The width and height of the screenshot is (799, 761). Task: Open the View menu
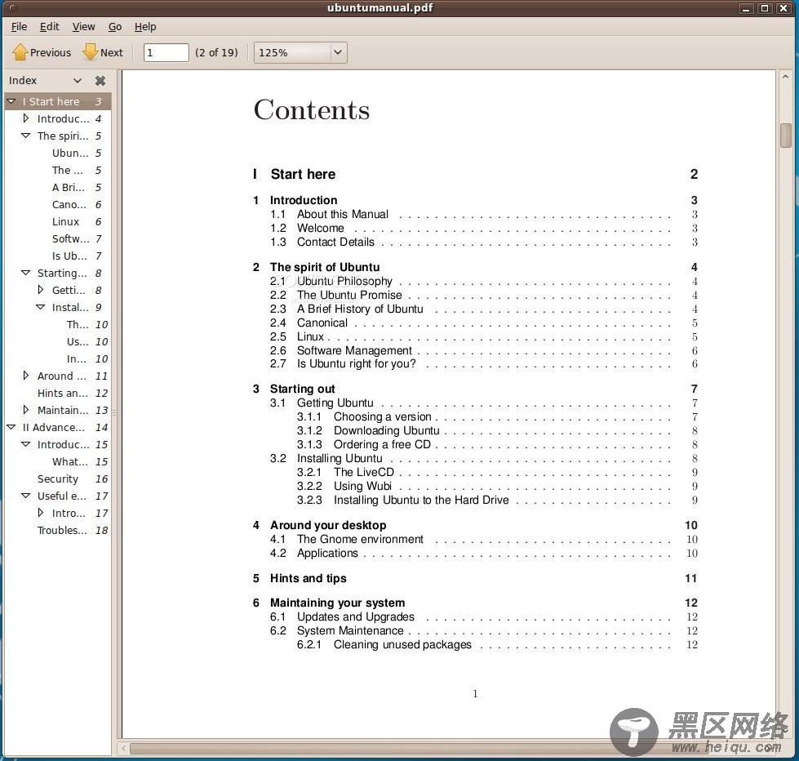tap(83, 26)
